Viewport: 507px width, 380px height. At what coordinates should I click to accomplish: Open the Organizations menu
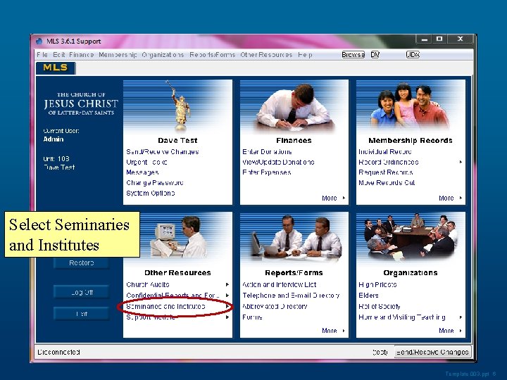[x=163, y=55]
